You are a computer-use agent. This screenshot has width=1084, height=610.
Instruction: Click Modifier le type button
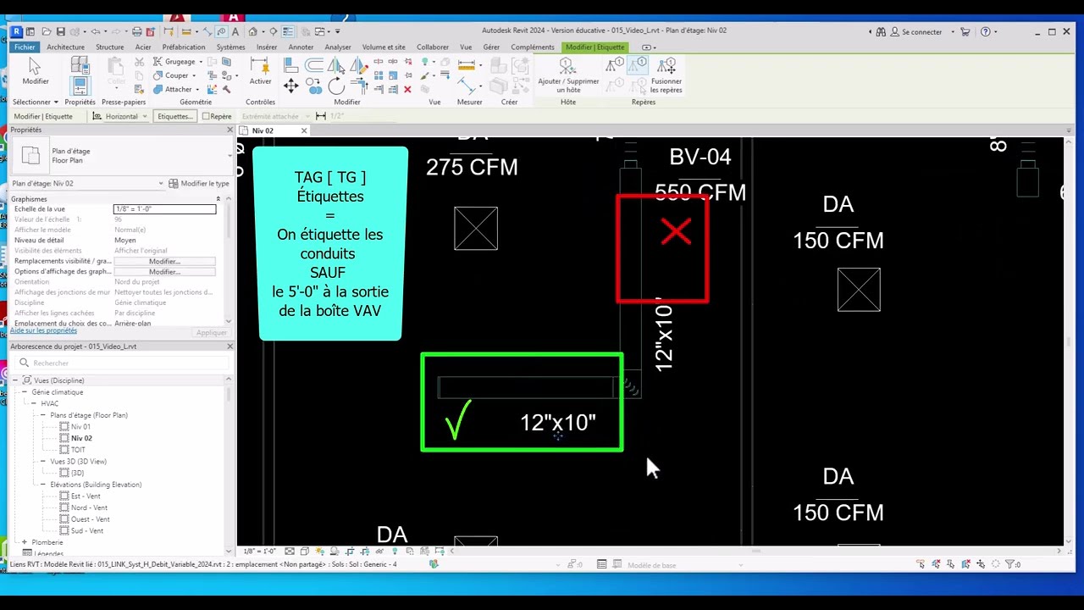point(199,183)
